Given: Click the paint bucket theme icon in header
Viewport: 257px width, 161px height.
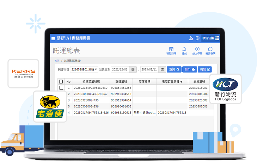Looking at the screenshot, I should tap(191, 38).
